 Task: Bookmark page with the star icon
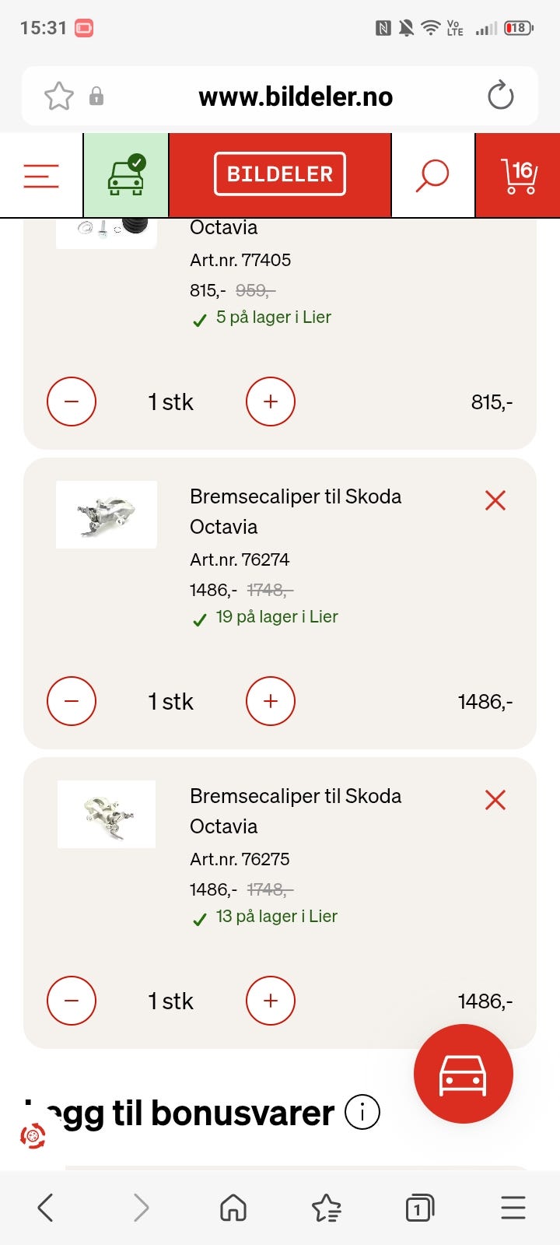tap(59, 96)
